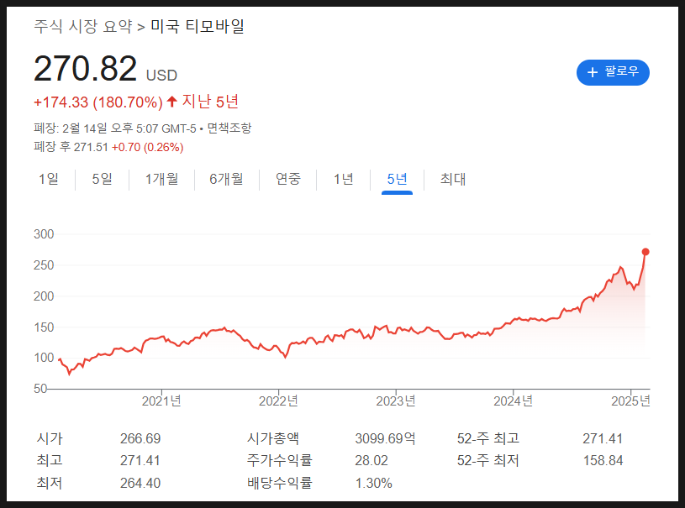Image resolution: width=685 pixels, height=508 pixels.
Task: Click the 2025년 axis label
Action: [630, 401]
